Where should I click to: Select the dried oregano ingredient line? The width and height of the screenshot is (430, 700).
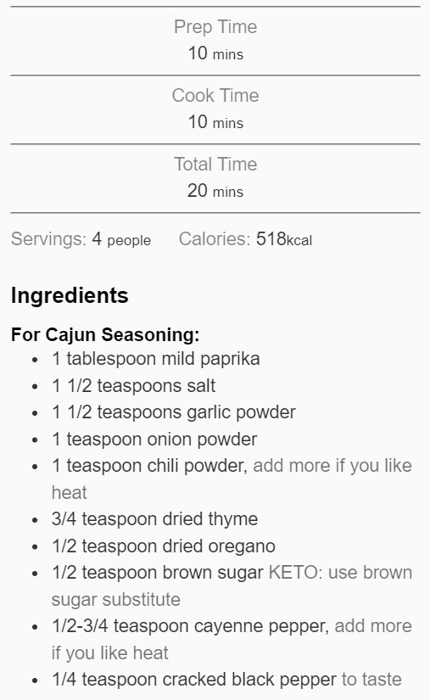click(x=163, y=546)
